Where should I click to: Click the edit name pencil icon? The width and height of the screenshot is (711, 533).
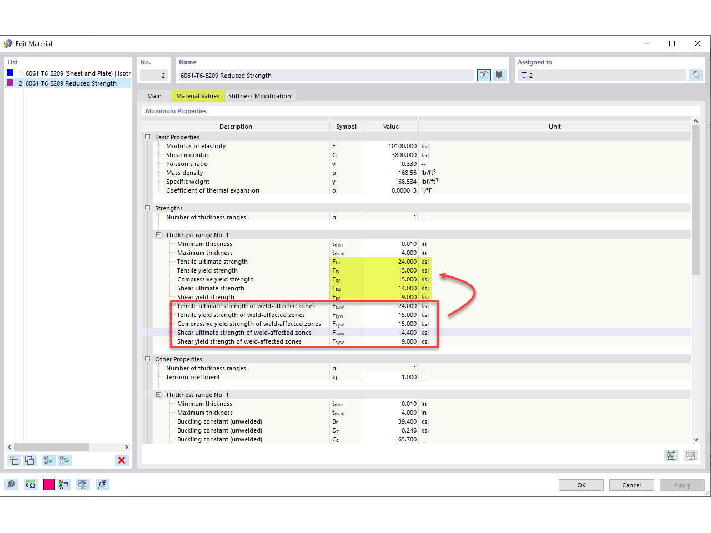484,75
